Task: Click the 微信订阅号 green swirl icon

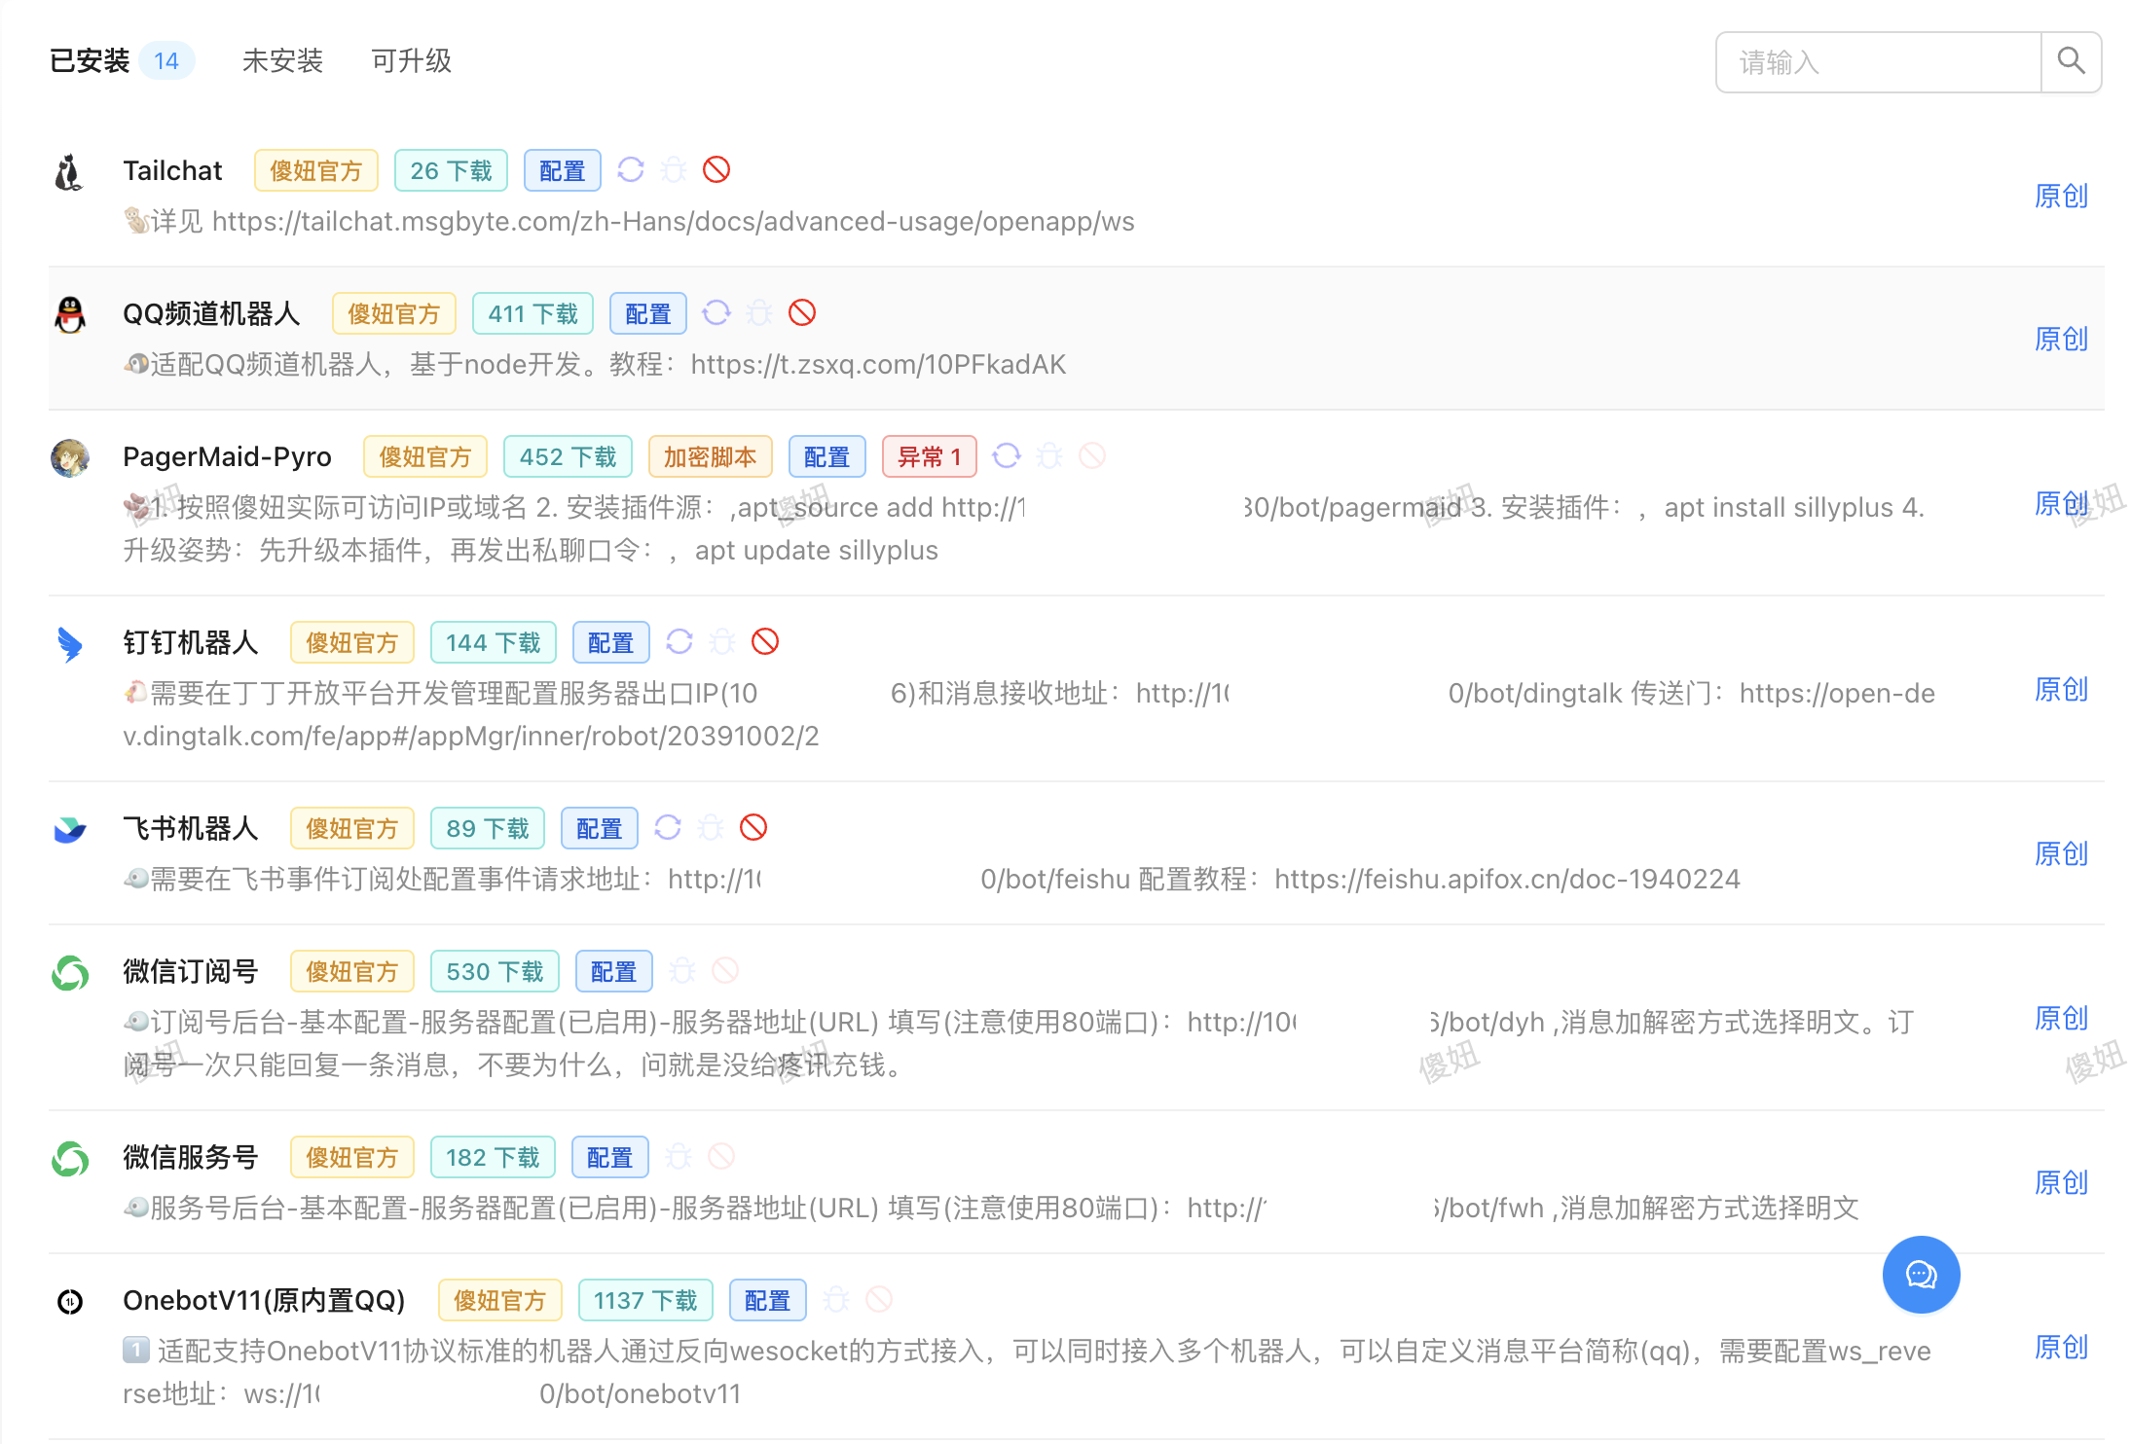Action: [x=69, y=973]
